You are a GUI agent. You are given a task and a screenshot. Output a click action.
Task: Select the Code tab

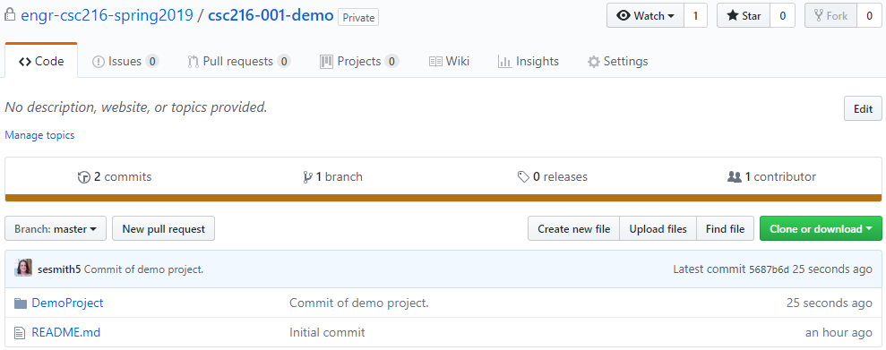tap(41, 61)
